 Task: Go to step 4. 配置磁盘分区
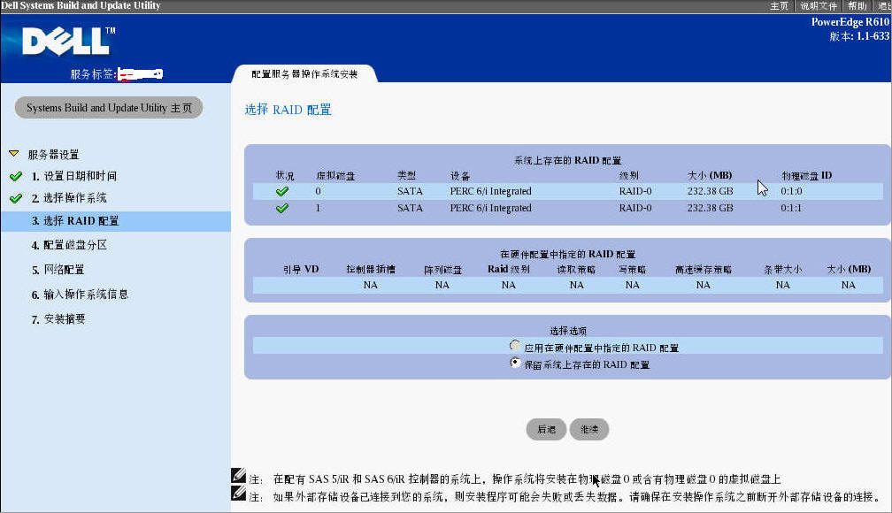(x=69, y=245)
